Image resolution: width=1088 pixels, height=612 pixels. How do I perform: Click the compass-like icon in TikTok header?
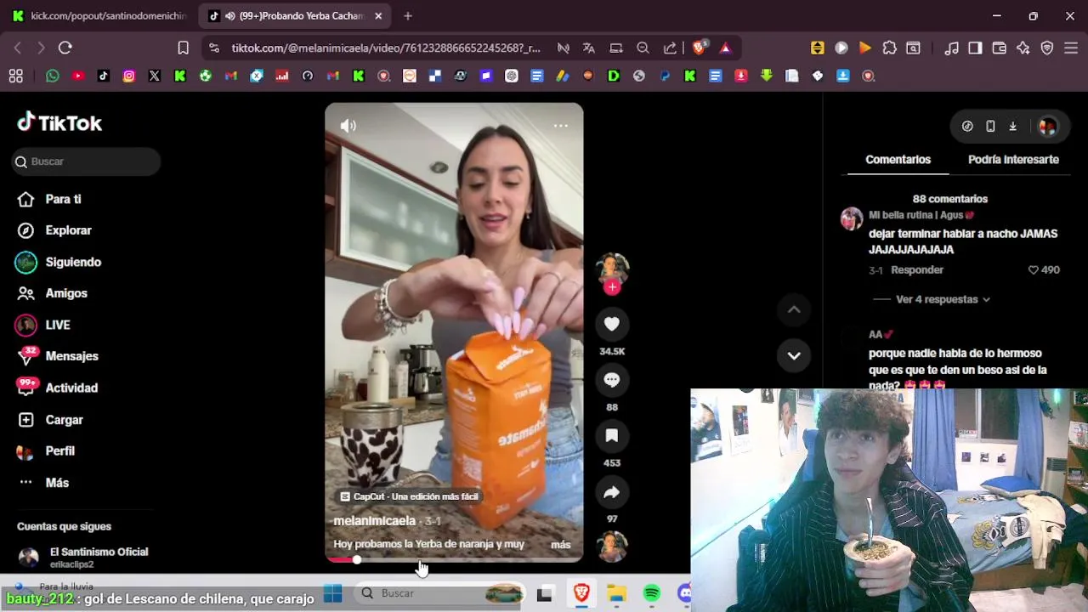point(967,127)
